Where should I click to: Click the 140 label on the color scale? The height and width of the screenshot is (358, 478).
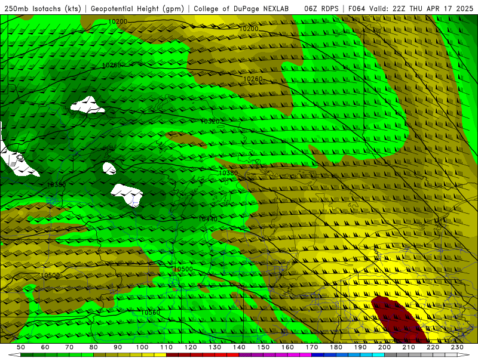click(239, 347)
